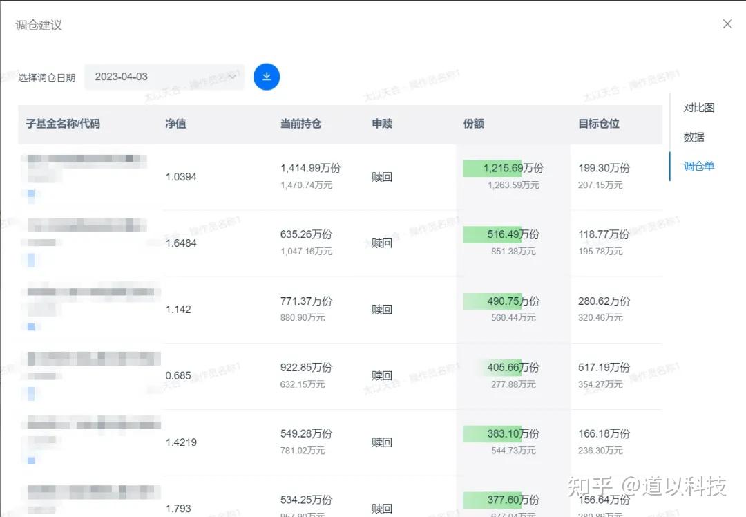Click the 子基金名称/代码 column header
The image size is (746, 517).
coord(63,124)
